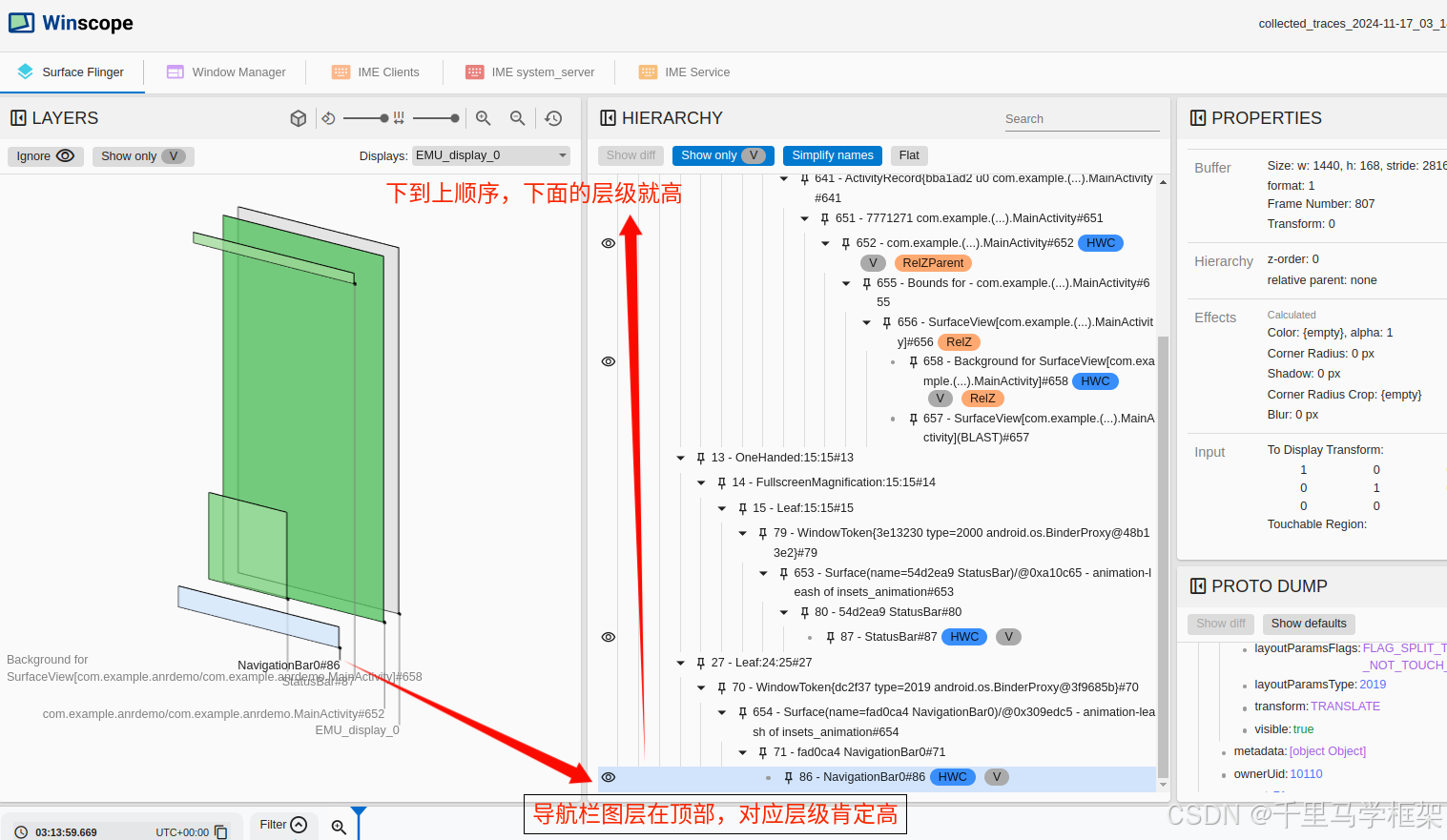
Task: Adjust the layer spacing slider handle
Action: click(x=455, y=118)
